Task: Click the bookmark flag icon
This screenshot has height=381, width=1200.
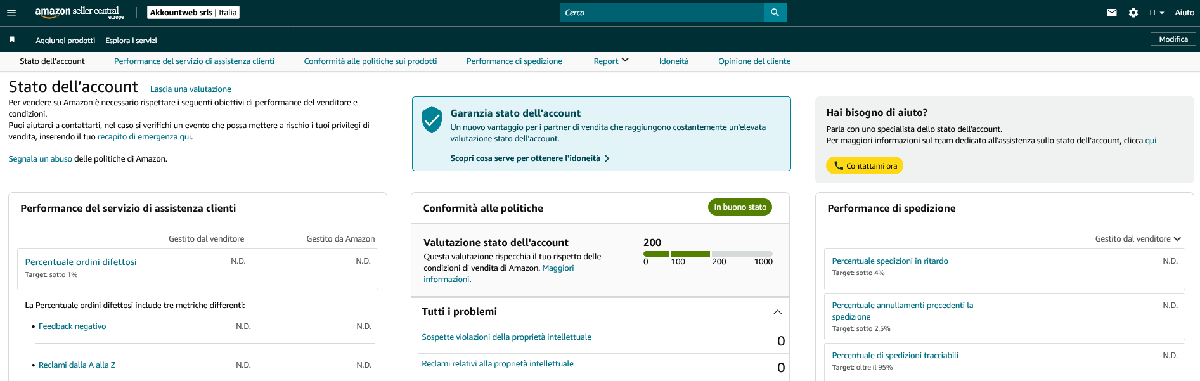Action: (x=12, y=39)
